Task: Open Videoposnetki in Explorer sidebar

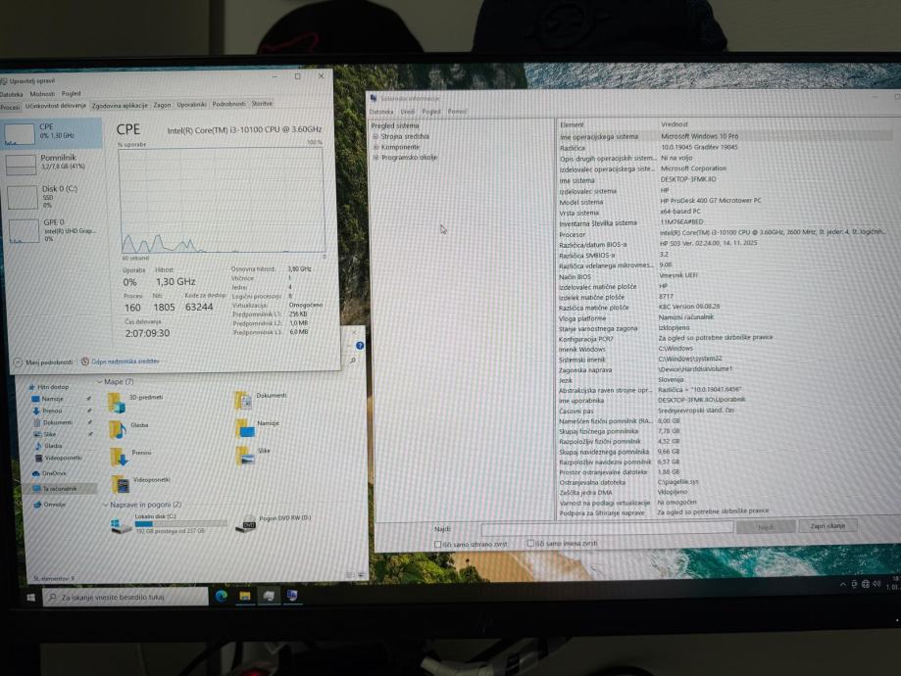Action: click(58, 458)
